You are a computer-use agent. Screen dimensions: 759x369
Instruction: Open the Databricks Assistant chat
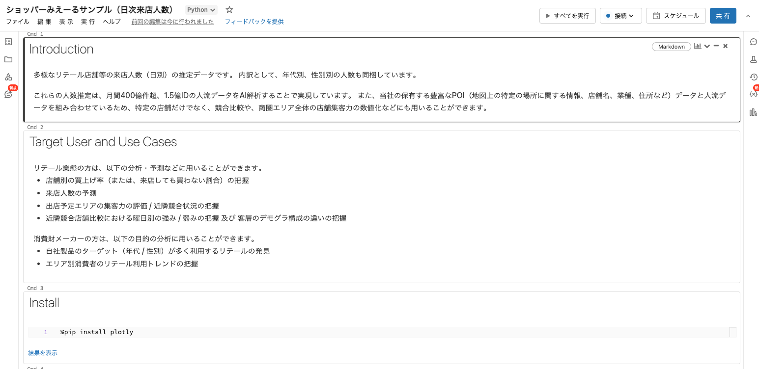[x=8, y=94]
